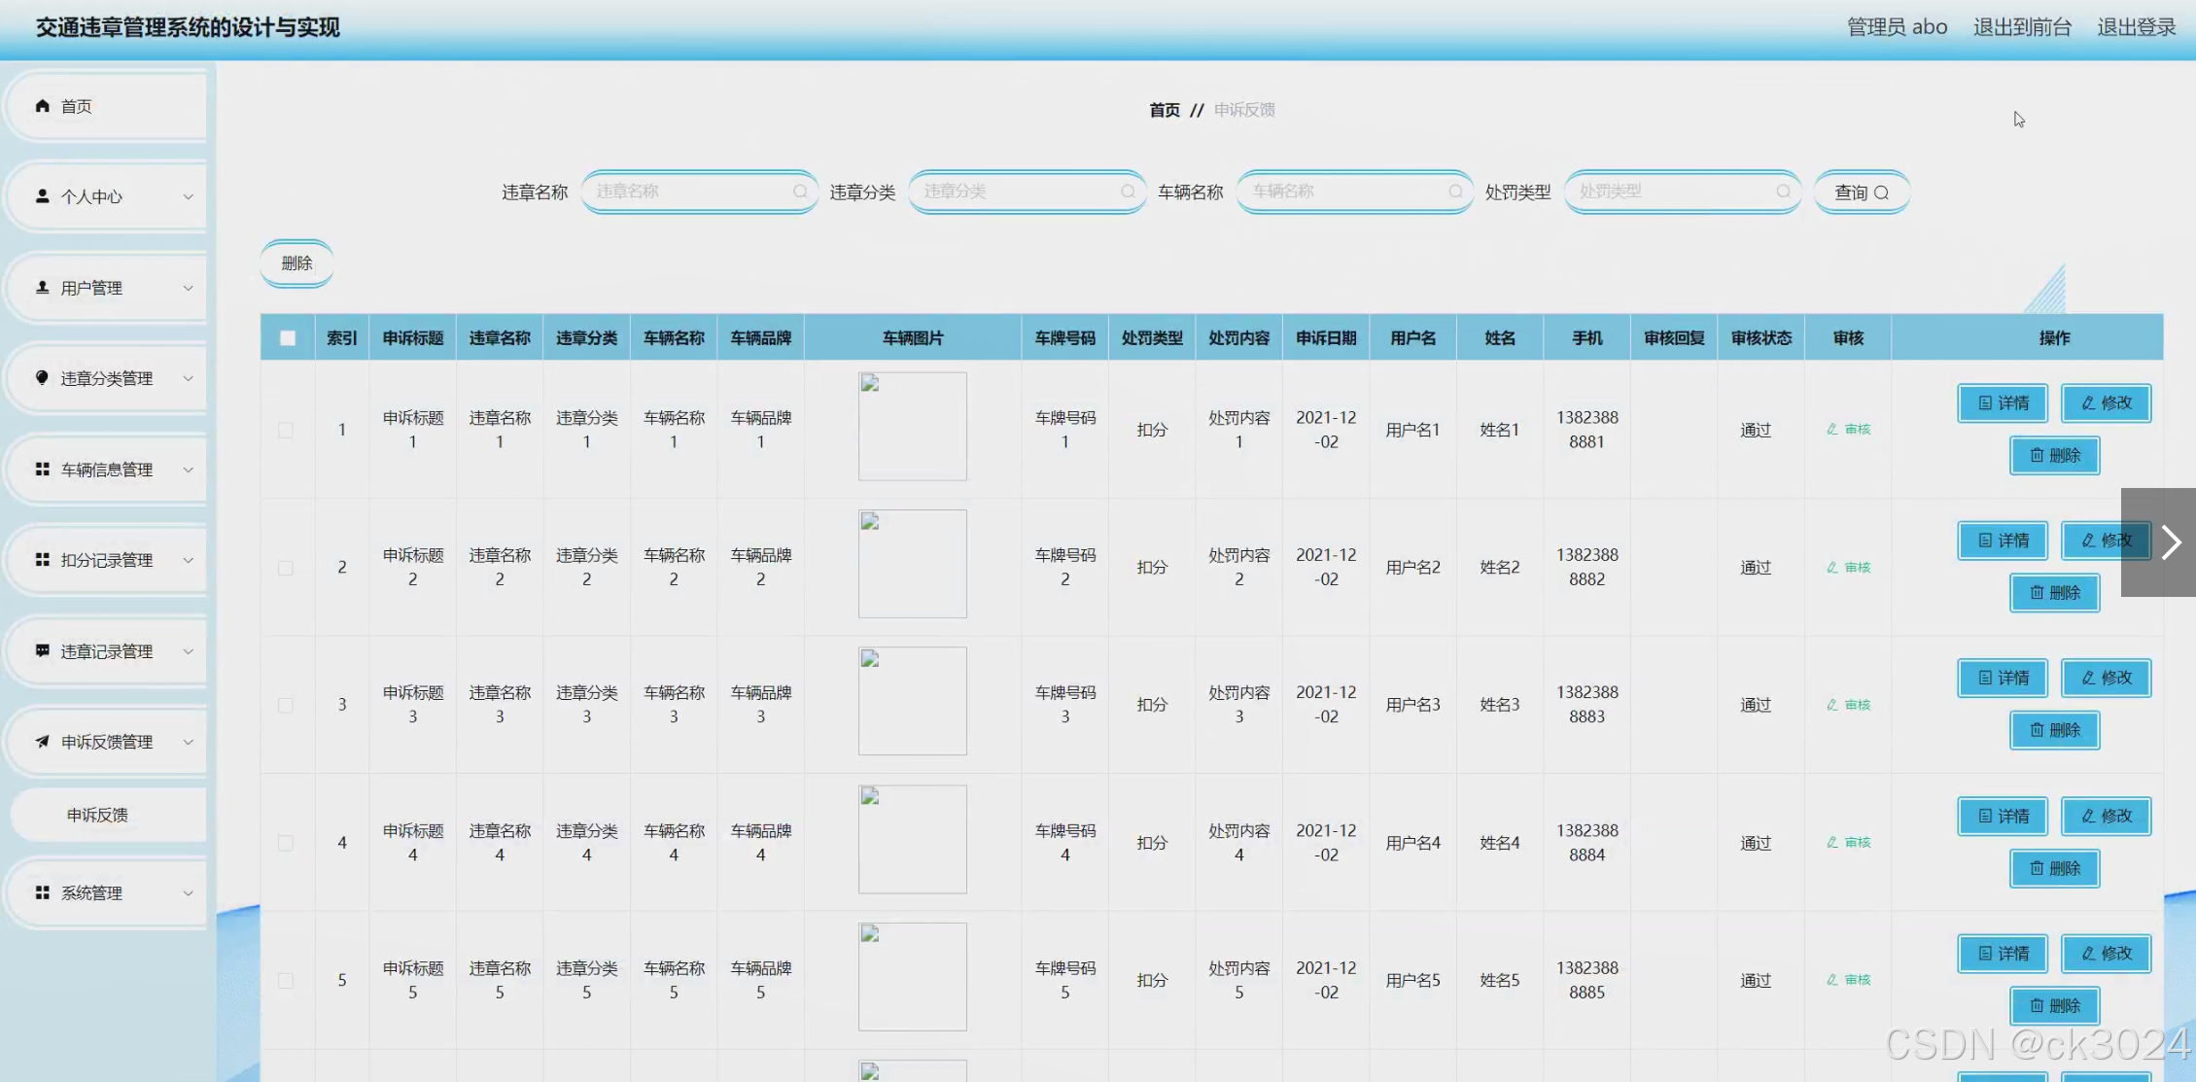The image size is (2196, 1082).
Task: Open the 扣分记录管理 menu item
Action: (x=107, y=560)
